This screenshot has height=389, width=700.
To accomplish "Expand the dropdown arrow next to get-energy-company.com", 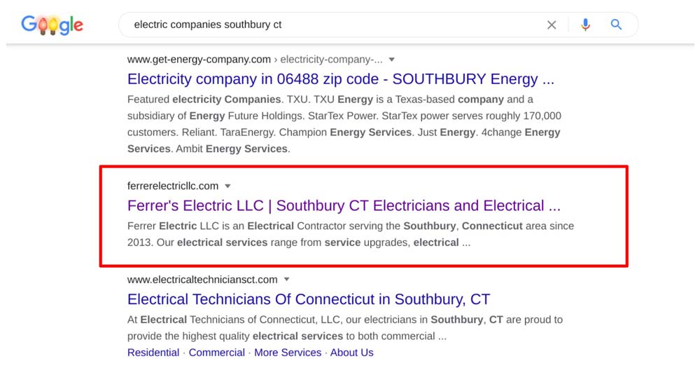I will 391,60.
